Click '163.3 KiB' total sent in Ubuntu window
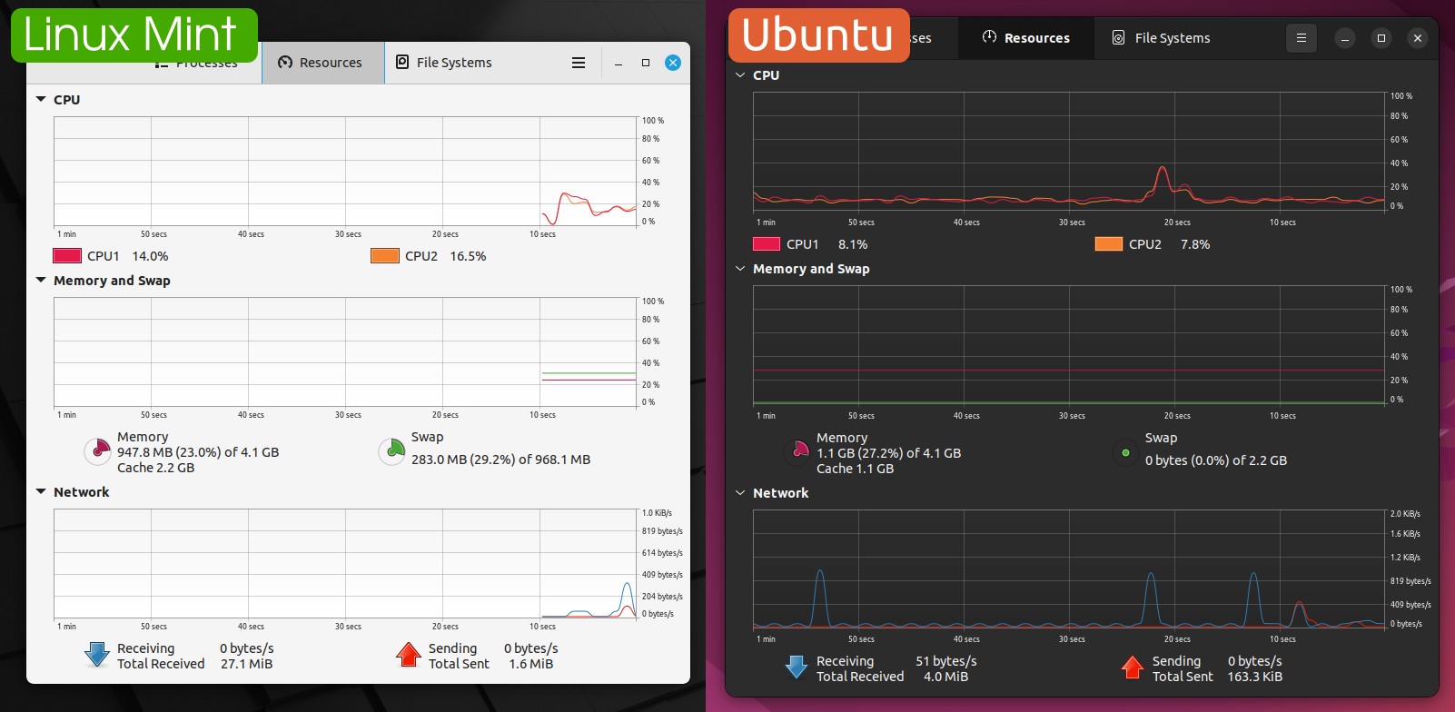Viewport: 1455px width, 712px height. tap(1254, 677)
